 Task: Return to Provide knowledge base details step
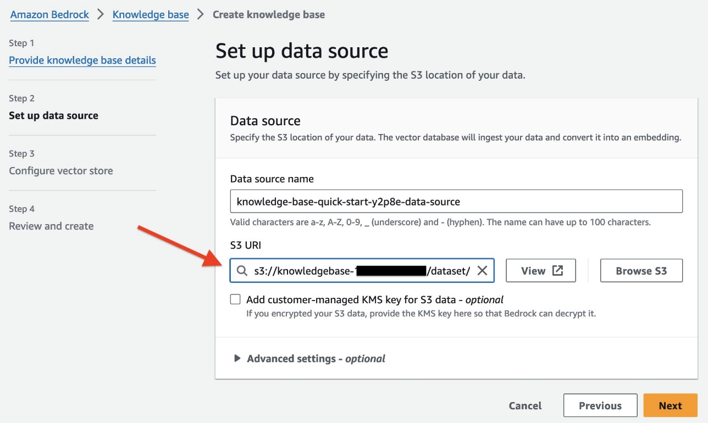[82, 60]
